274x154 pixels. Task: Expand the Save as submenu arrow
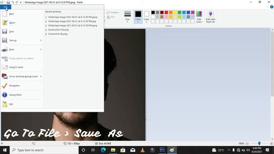[41, 40]
